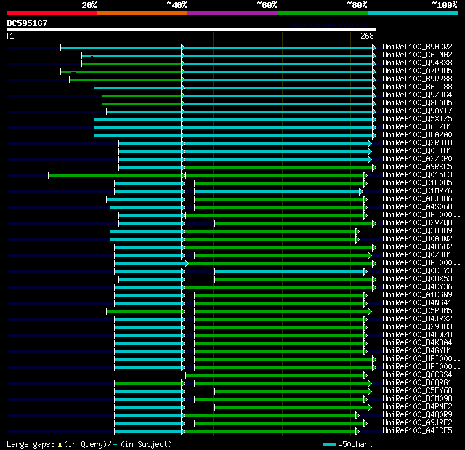Screen dimensions: 465x450
Task: Click the A4ICE5 alignment end arrow
Action: tap(357, 431)
